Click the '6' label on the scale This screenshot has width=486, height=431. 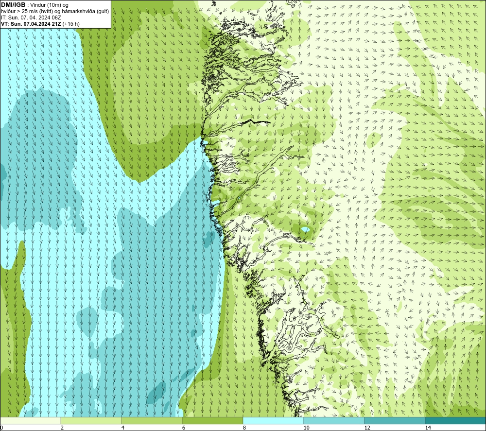184,428
